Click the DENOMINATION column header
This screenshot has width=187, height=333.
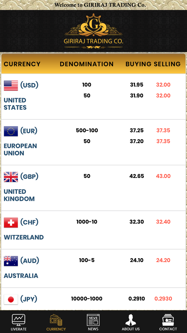(x=87, y=64)
